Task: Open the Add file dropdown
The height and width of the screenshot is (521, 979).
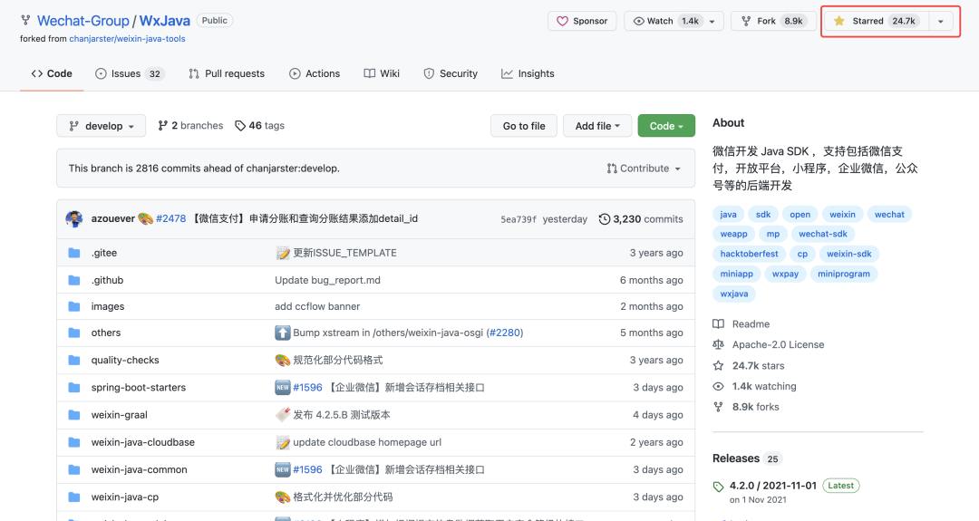Action: [x=597, y=125]
